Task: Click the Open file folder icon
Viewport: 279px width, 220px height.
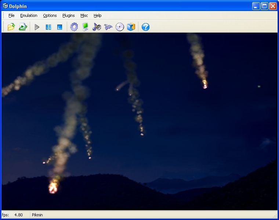Action: (11, 27)
